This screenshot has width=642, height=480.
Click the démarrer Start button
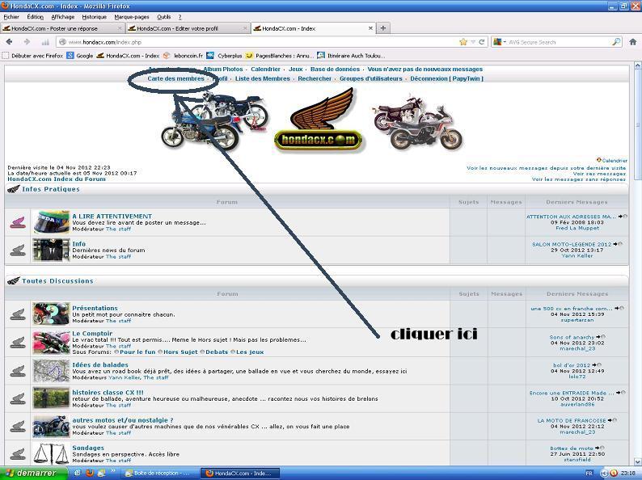click(x=34, y=473)
